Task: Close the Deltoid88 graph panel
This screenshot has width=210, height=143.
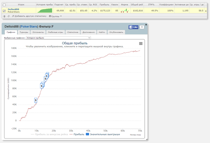Action: coord(146,25)
